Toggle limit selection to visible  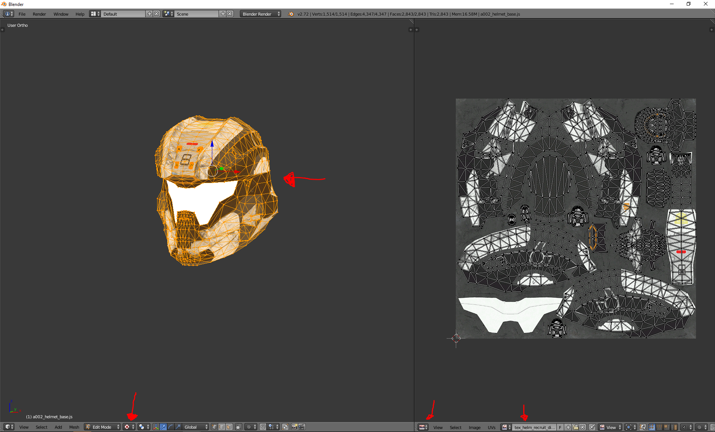[239, 427]
